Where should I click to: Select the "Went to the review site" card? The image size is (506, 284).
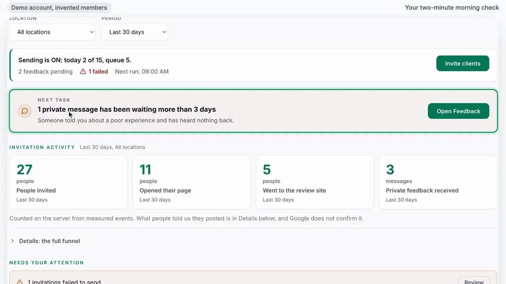click(315, 182)
